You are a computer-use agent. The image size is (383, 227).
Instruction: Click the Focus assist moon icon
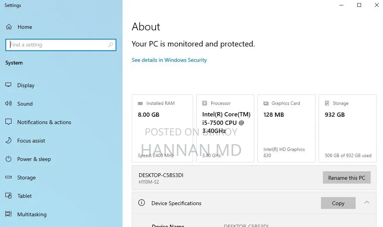[x=8, y=140]
